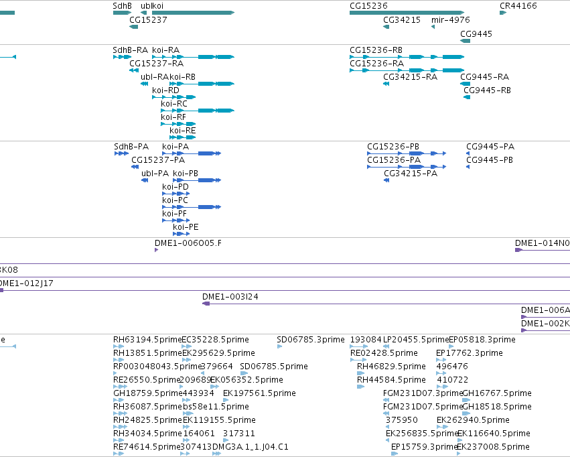Click the SdhB-RA transcript label

[131, 50]
